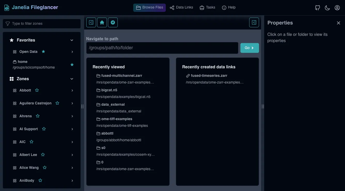Toggle the right properties panel icon
The width and height of the screenshot is (345, 191).
pos(254,22)
